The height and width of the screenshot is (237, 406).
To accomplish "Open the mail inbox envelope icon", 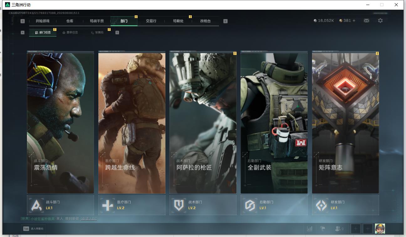I will click(x=367, y=21).
